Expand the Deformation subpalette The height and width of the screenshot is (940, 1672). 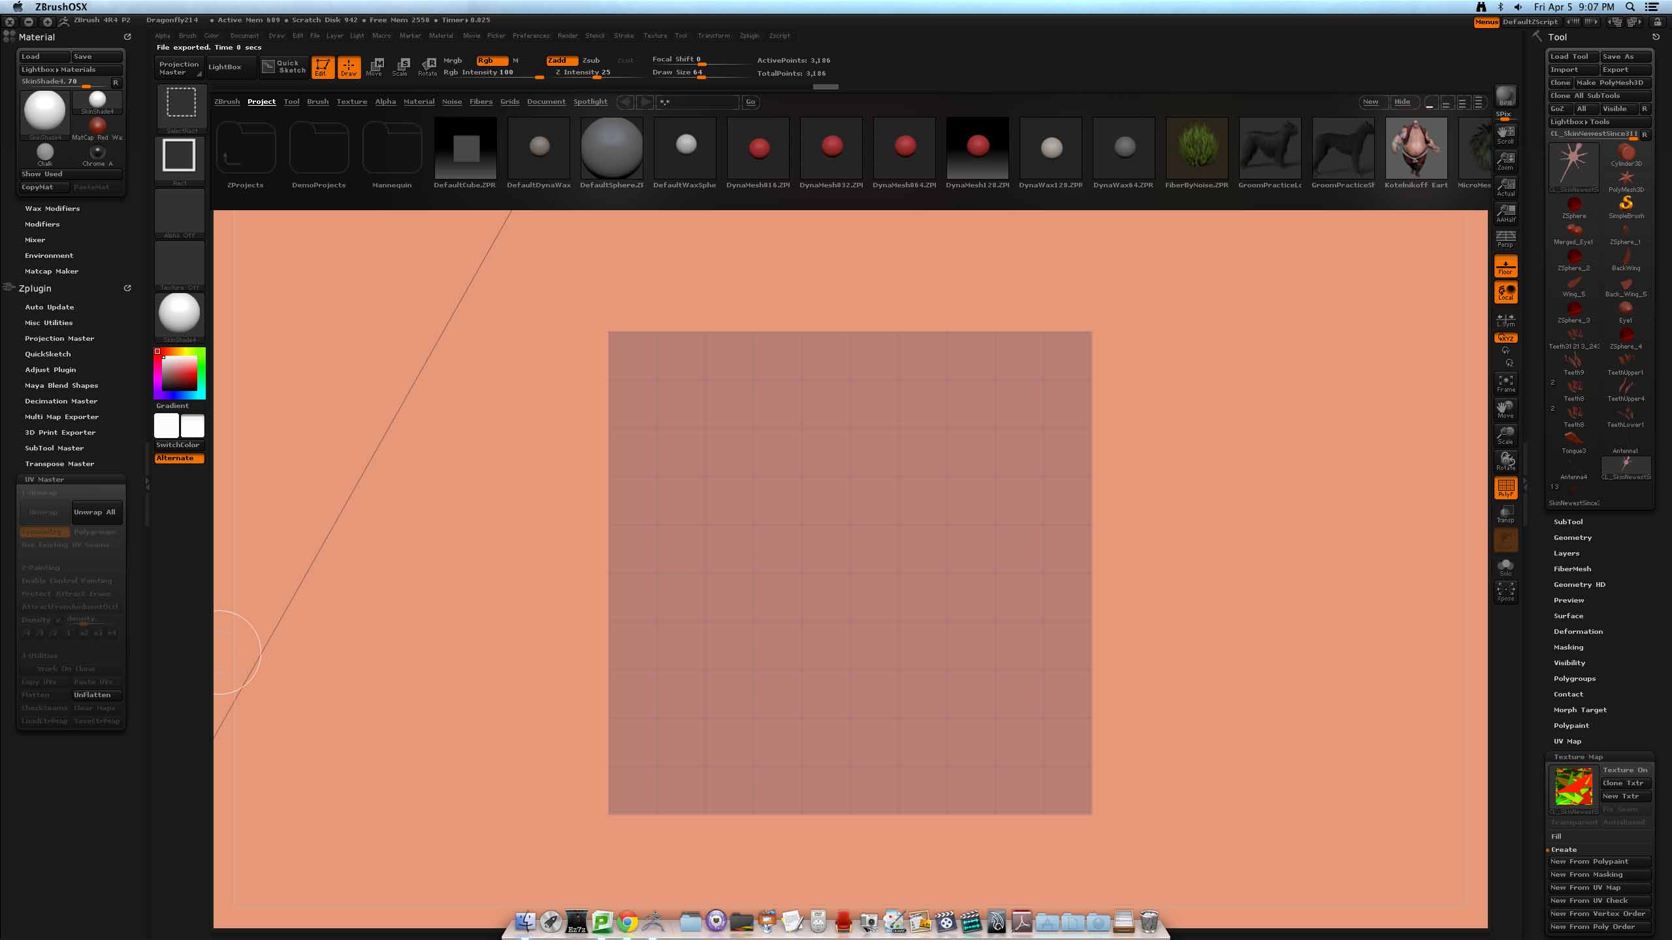click(1577, 631)
